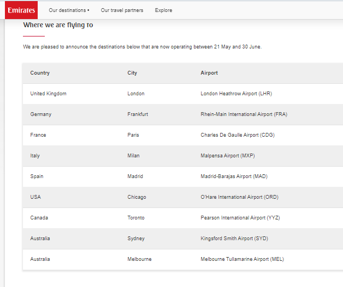Select the Germany cell
Viewport: 343px width, 287px height.
[40, 114]
